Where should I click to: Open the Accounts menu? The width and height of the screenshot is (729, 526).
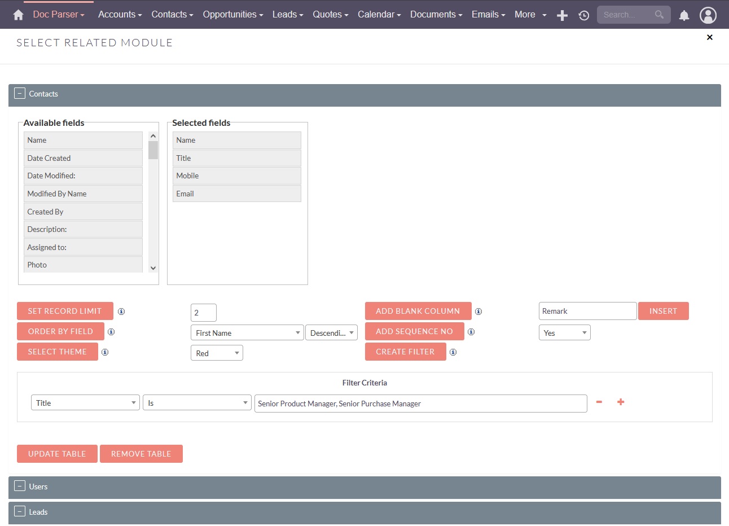pos(120,15)
